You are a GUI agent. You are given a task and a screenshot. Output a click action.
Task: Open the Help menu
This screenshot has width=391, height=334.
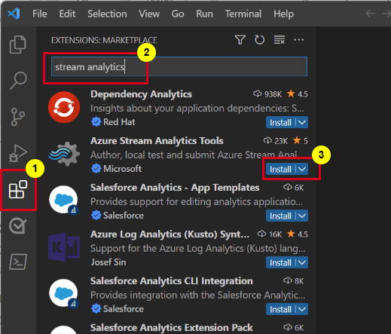click(x=283, y=14)
